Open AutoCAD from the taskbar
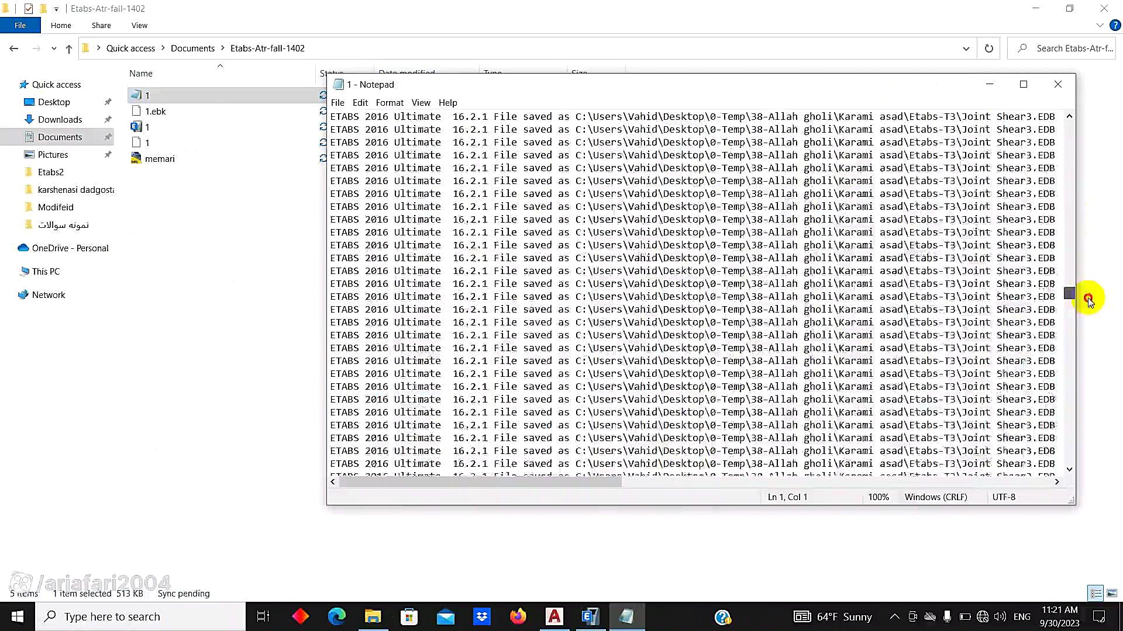 [554, 616]
